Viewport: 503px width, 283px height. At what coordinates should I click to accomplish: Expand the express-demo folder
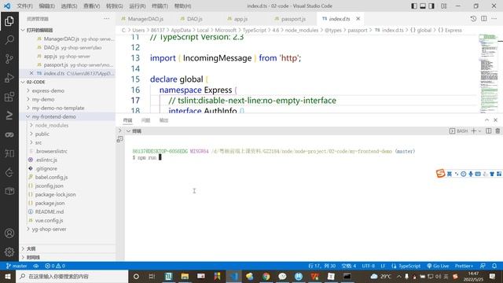[x=48, y=91]
